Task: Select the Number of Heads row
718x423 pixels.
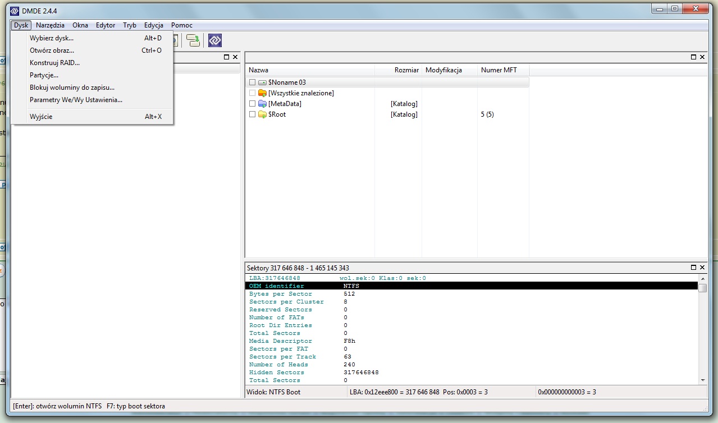Action: point(472,365)
